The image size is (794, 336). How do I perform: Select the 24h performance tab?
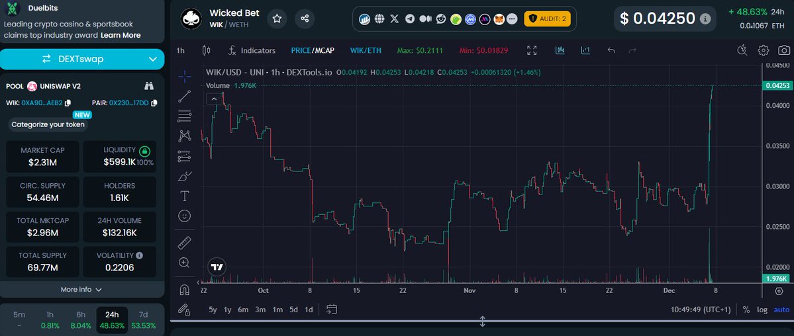112,320
